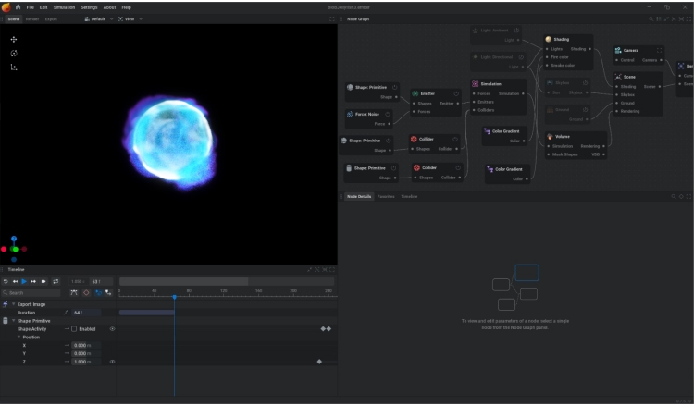Image resolution: width=694 pixels, height=406 pixels.
Task: Toggle power on the Force: Noise node
Action: [388, 114]
